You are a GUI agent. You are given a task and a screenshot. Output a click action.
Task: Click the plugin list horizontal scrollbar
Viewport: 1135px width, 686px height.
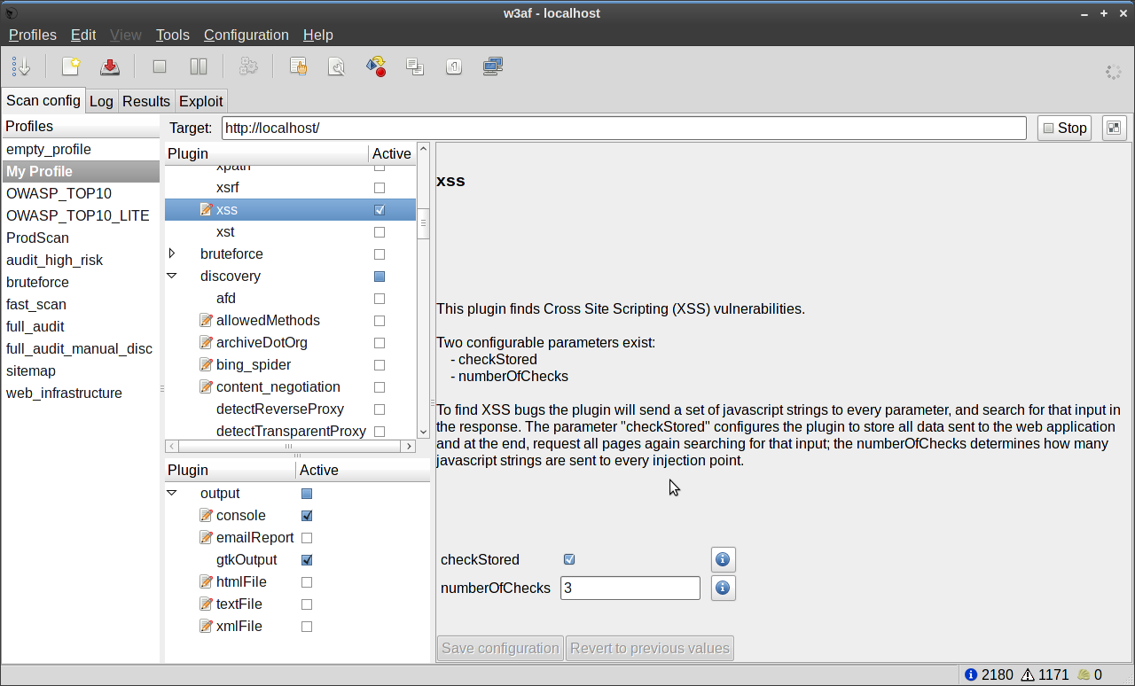[x=290, y=446]
